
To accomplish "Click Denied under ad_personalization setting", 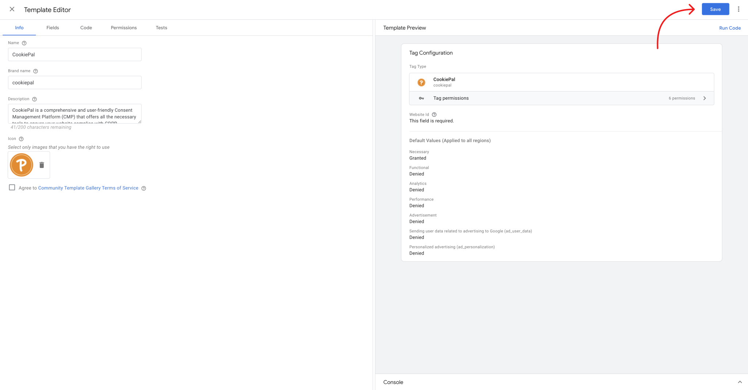I will pyautogui.click(x=417, y=253).
